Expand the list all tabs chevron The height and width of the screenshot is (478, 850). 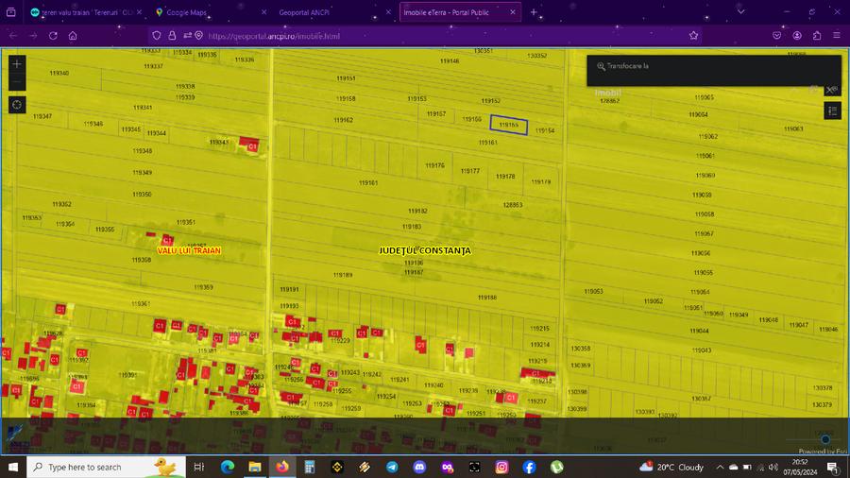740,12
